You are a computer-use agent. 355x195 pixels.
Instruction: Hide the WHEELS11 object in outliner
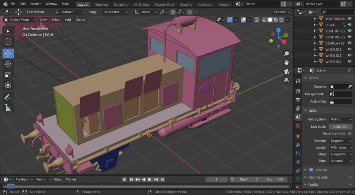tap(350, 49)
